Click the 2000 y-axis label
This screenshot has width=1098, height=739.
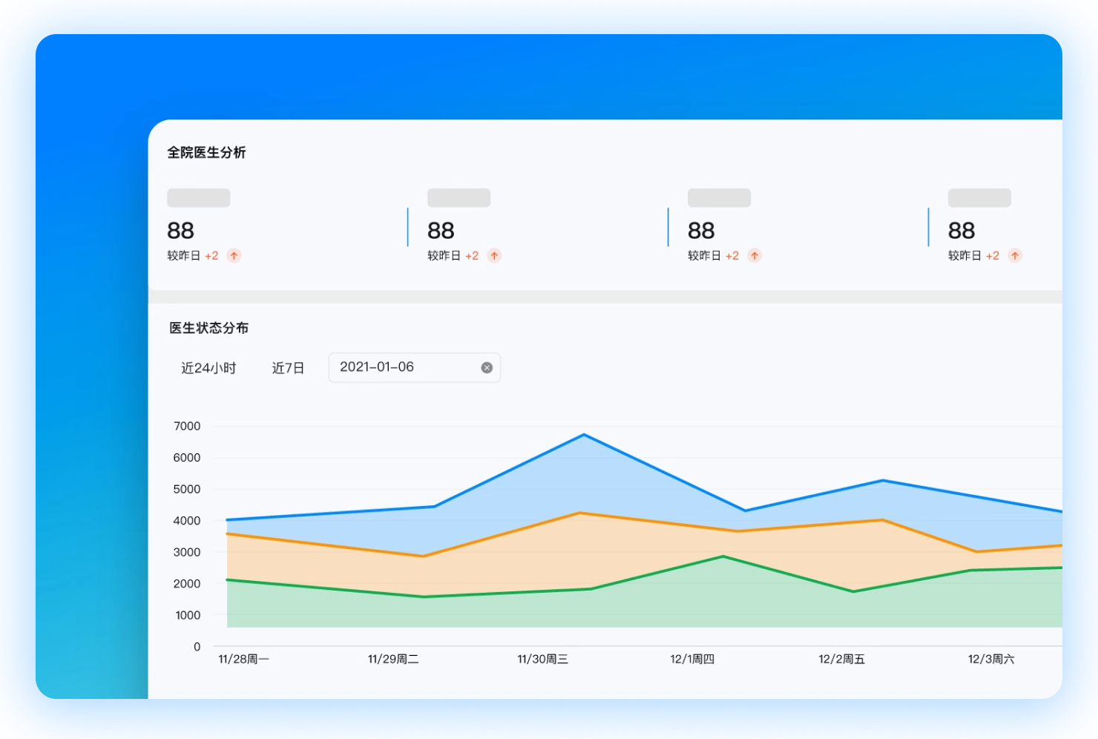[187, 584]
